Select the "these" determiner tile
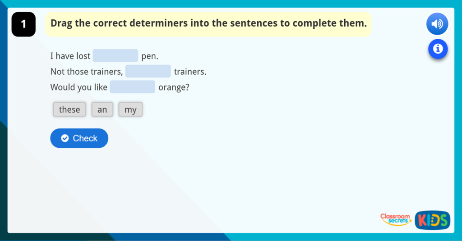Screen dimensions: 462x241 click(x=69, y=109)
